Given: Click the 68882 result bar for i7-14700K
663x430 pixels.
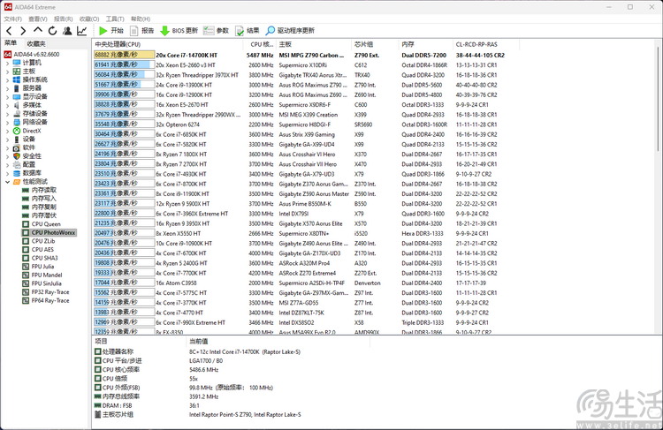Looking at the screenshot, I should tap(125, 55).
